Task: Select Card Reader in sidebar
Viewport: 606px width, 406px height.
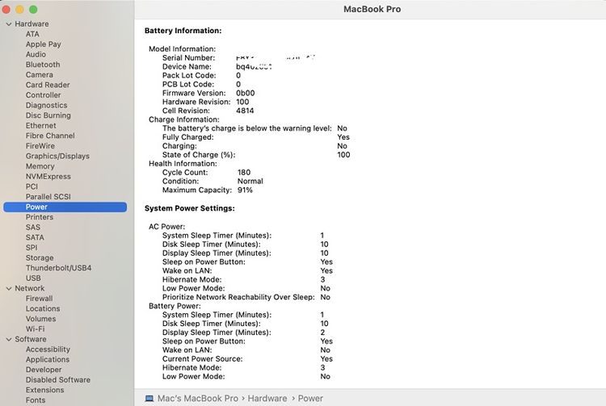Action: tap(48, 85)
